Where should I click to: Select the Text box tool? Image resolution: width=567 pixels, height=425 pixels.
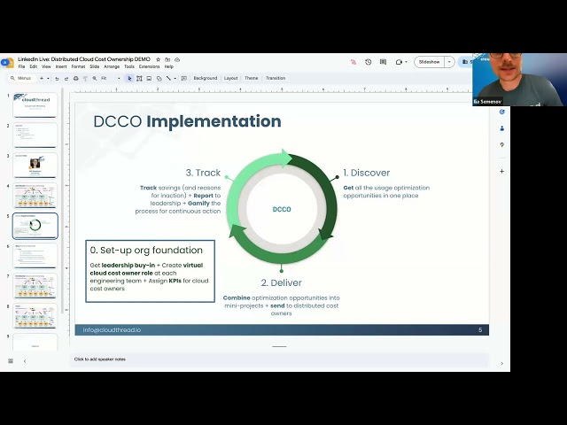point(139,78)
